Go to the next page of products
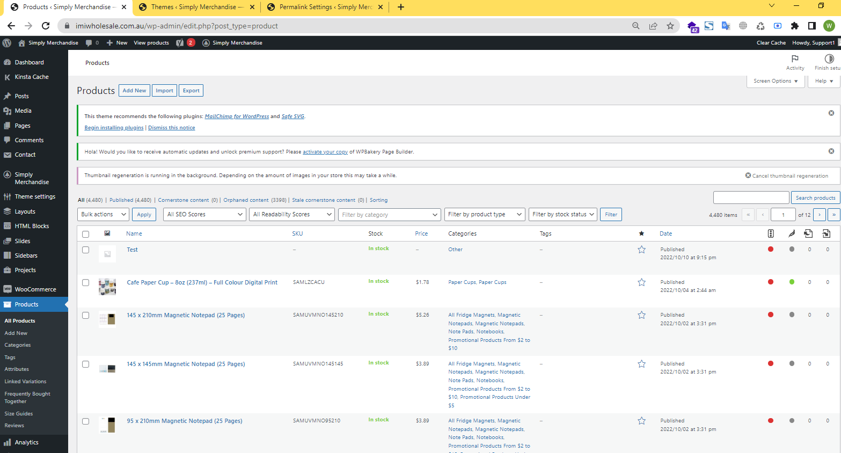Image resolution: width=841 pixels, height=453 pixels. [819, 215]
